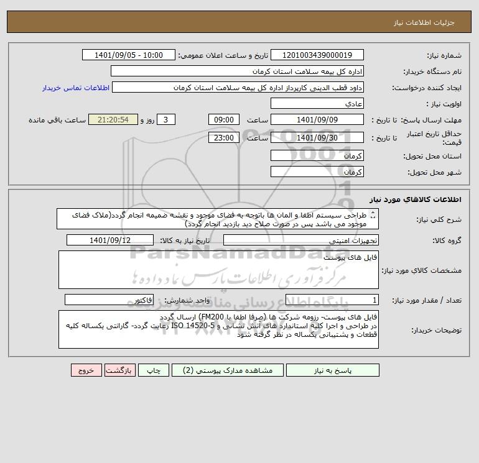Click the 'مشخصات کالای مورد نیاز:' label
Viewport: 479px width, 463px height.
422,270
